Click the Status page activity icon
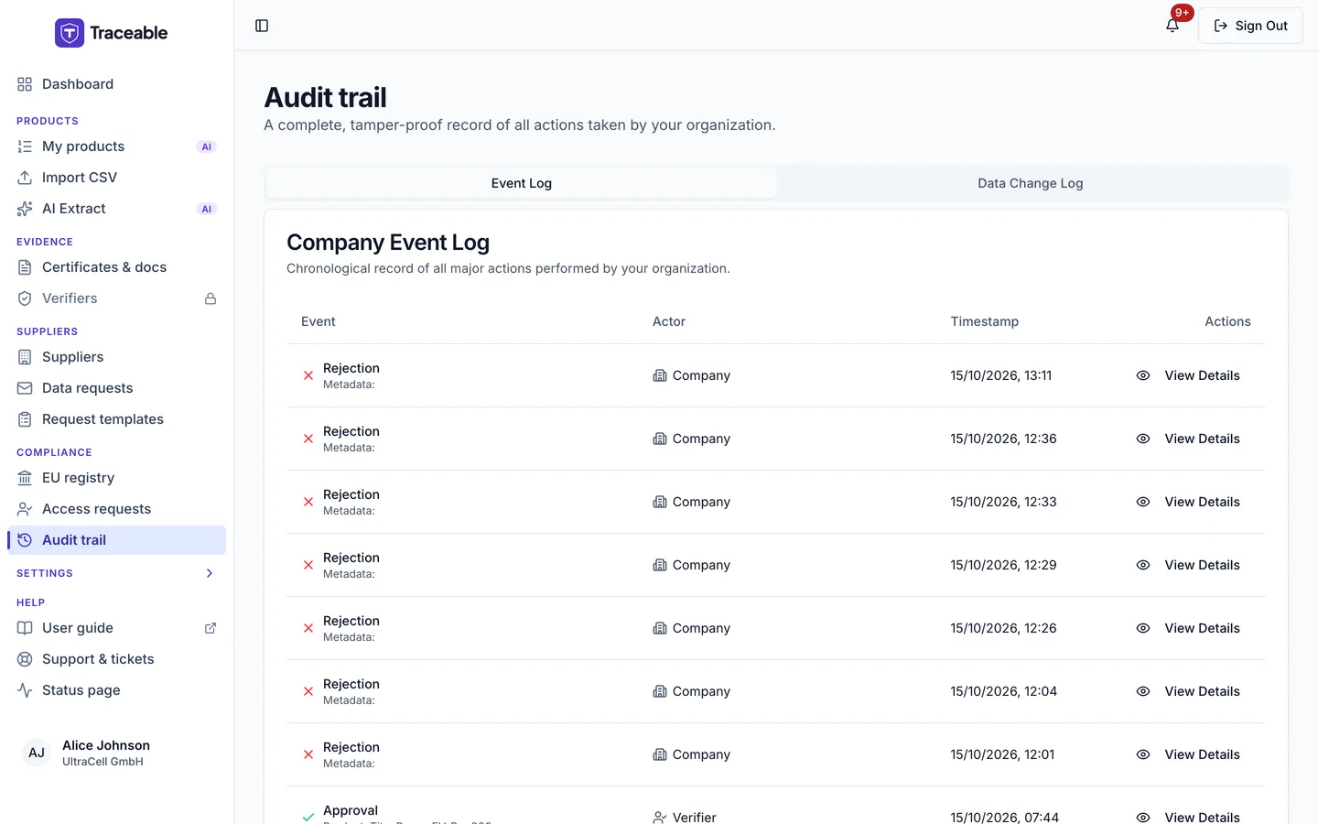The image size is (1318, 824). [x=25, y=690]
